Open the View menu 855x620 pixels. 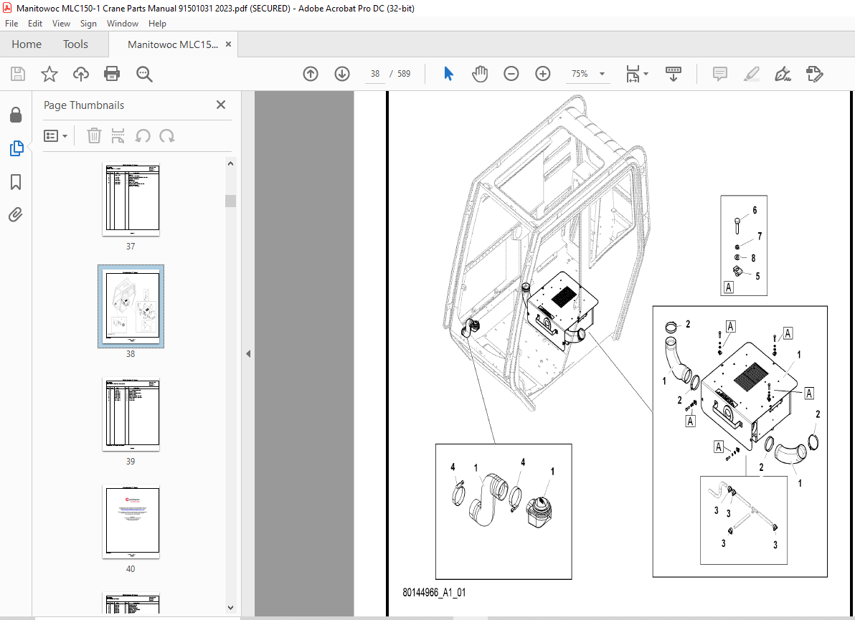tap(61, 24)
